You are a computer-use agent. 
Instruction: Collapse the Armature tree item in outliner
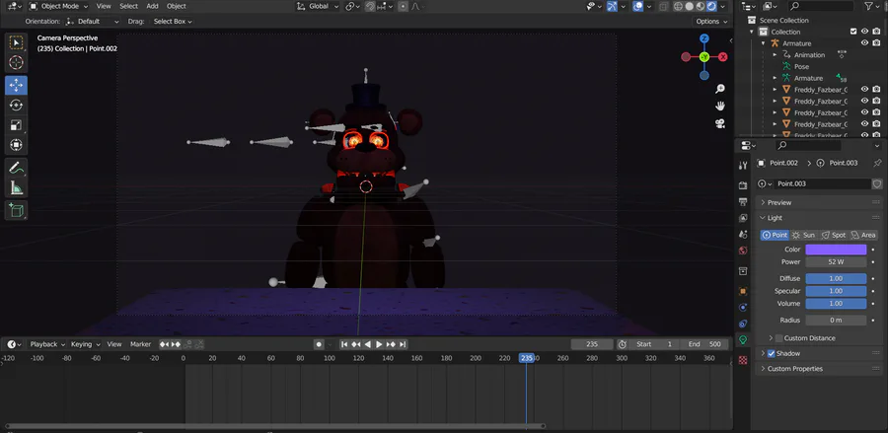[x=763, y=43]
